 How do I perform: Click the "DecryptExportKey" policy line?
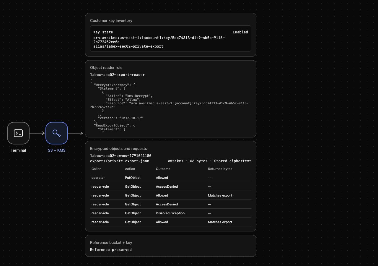pyautogui.click(x=115, y=85)
